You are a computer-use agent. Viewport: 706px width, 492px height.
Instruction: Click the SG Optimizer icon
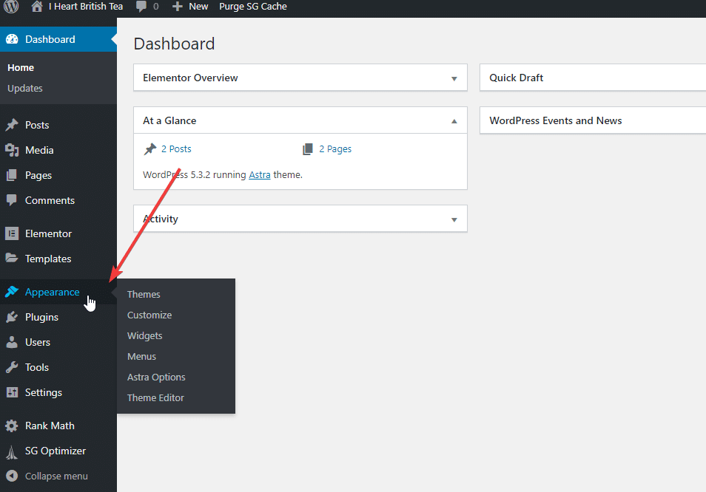tap(12, 451)
